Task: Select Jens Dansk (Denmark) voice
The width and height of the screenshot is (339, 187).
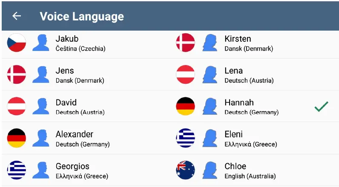Action: (x=80, y=75)
